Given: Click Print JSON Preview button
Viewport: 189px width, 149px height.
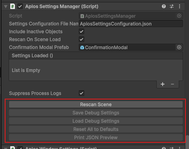Looking at the screenshot, I should point(96,138).
